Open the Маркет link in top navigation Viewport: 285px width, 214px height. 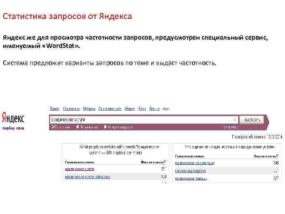pos(130,109)
